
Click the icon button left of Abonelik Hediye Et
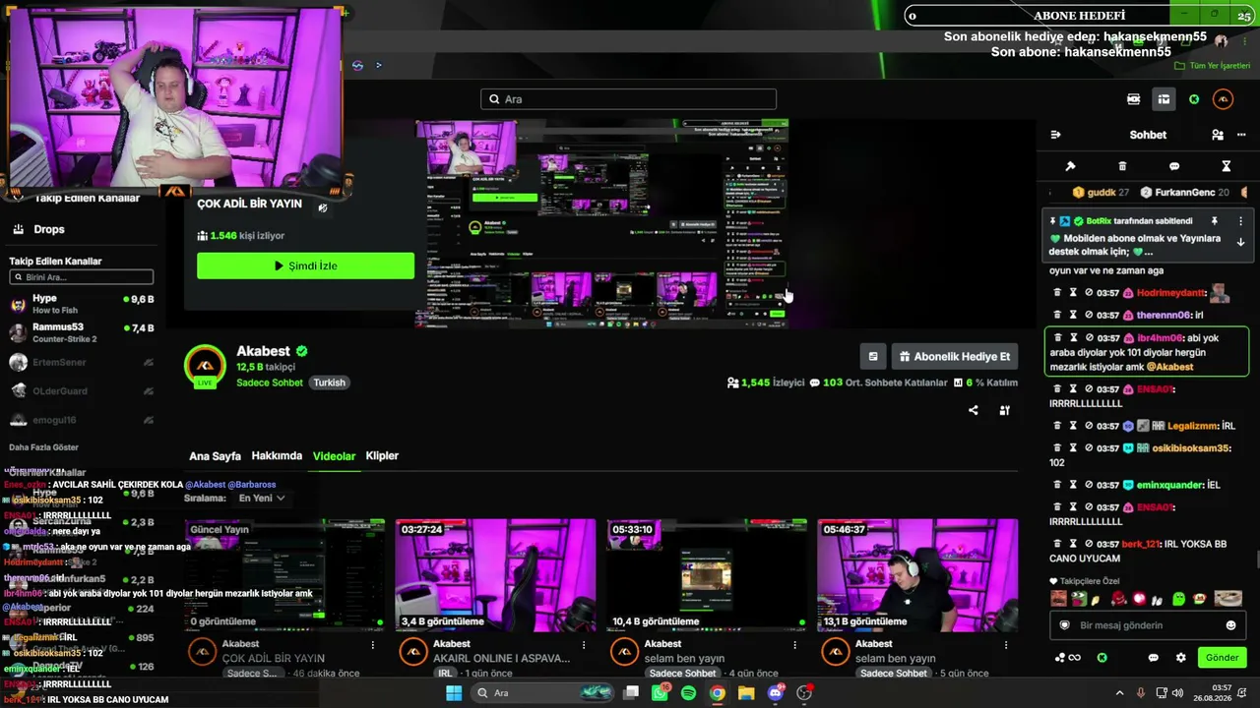(873, 357)
